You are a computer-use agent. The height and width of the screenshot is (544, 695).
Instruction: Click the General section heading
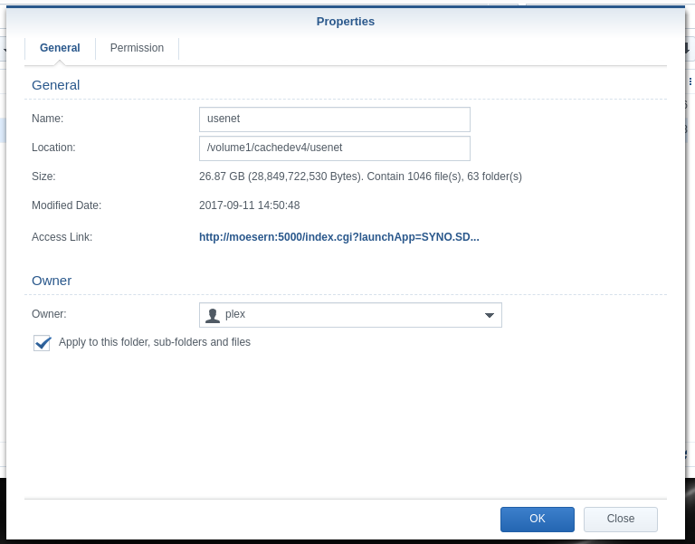click(56, 85)
